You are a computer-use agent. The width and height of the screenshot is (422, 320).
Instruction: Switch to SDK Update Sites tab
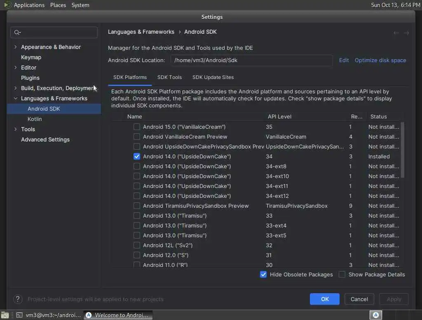[x=213, y=77]
